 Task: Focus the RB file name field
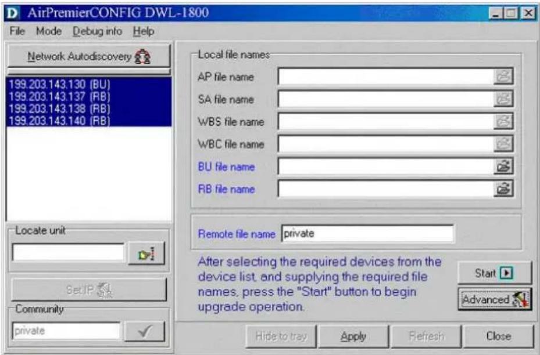386,189
